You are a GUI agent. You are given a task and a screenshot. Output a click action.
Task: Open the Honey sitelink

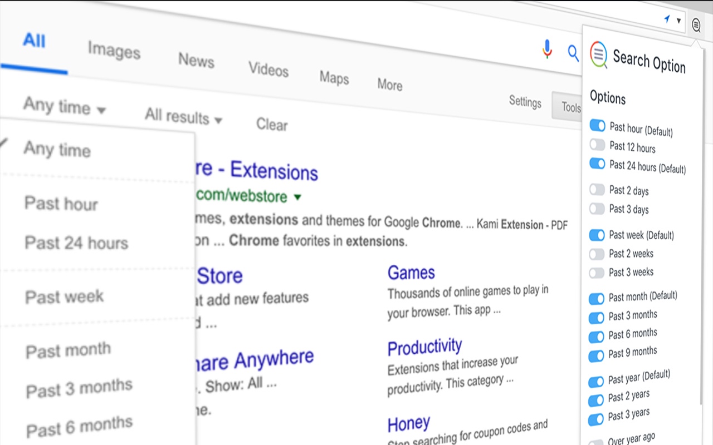[x=409, y=424]
